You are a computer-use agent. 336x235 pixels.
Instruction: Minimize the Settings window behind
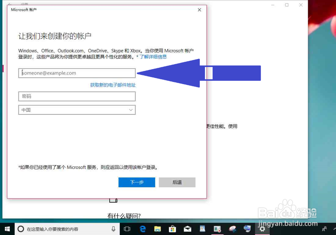coord(273,5)
